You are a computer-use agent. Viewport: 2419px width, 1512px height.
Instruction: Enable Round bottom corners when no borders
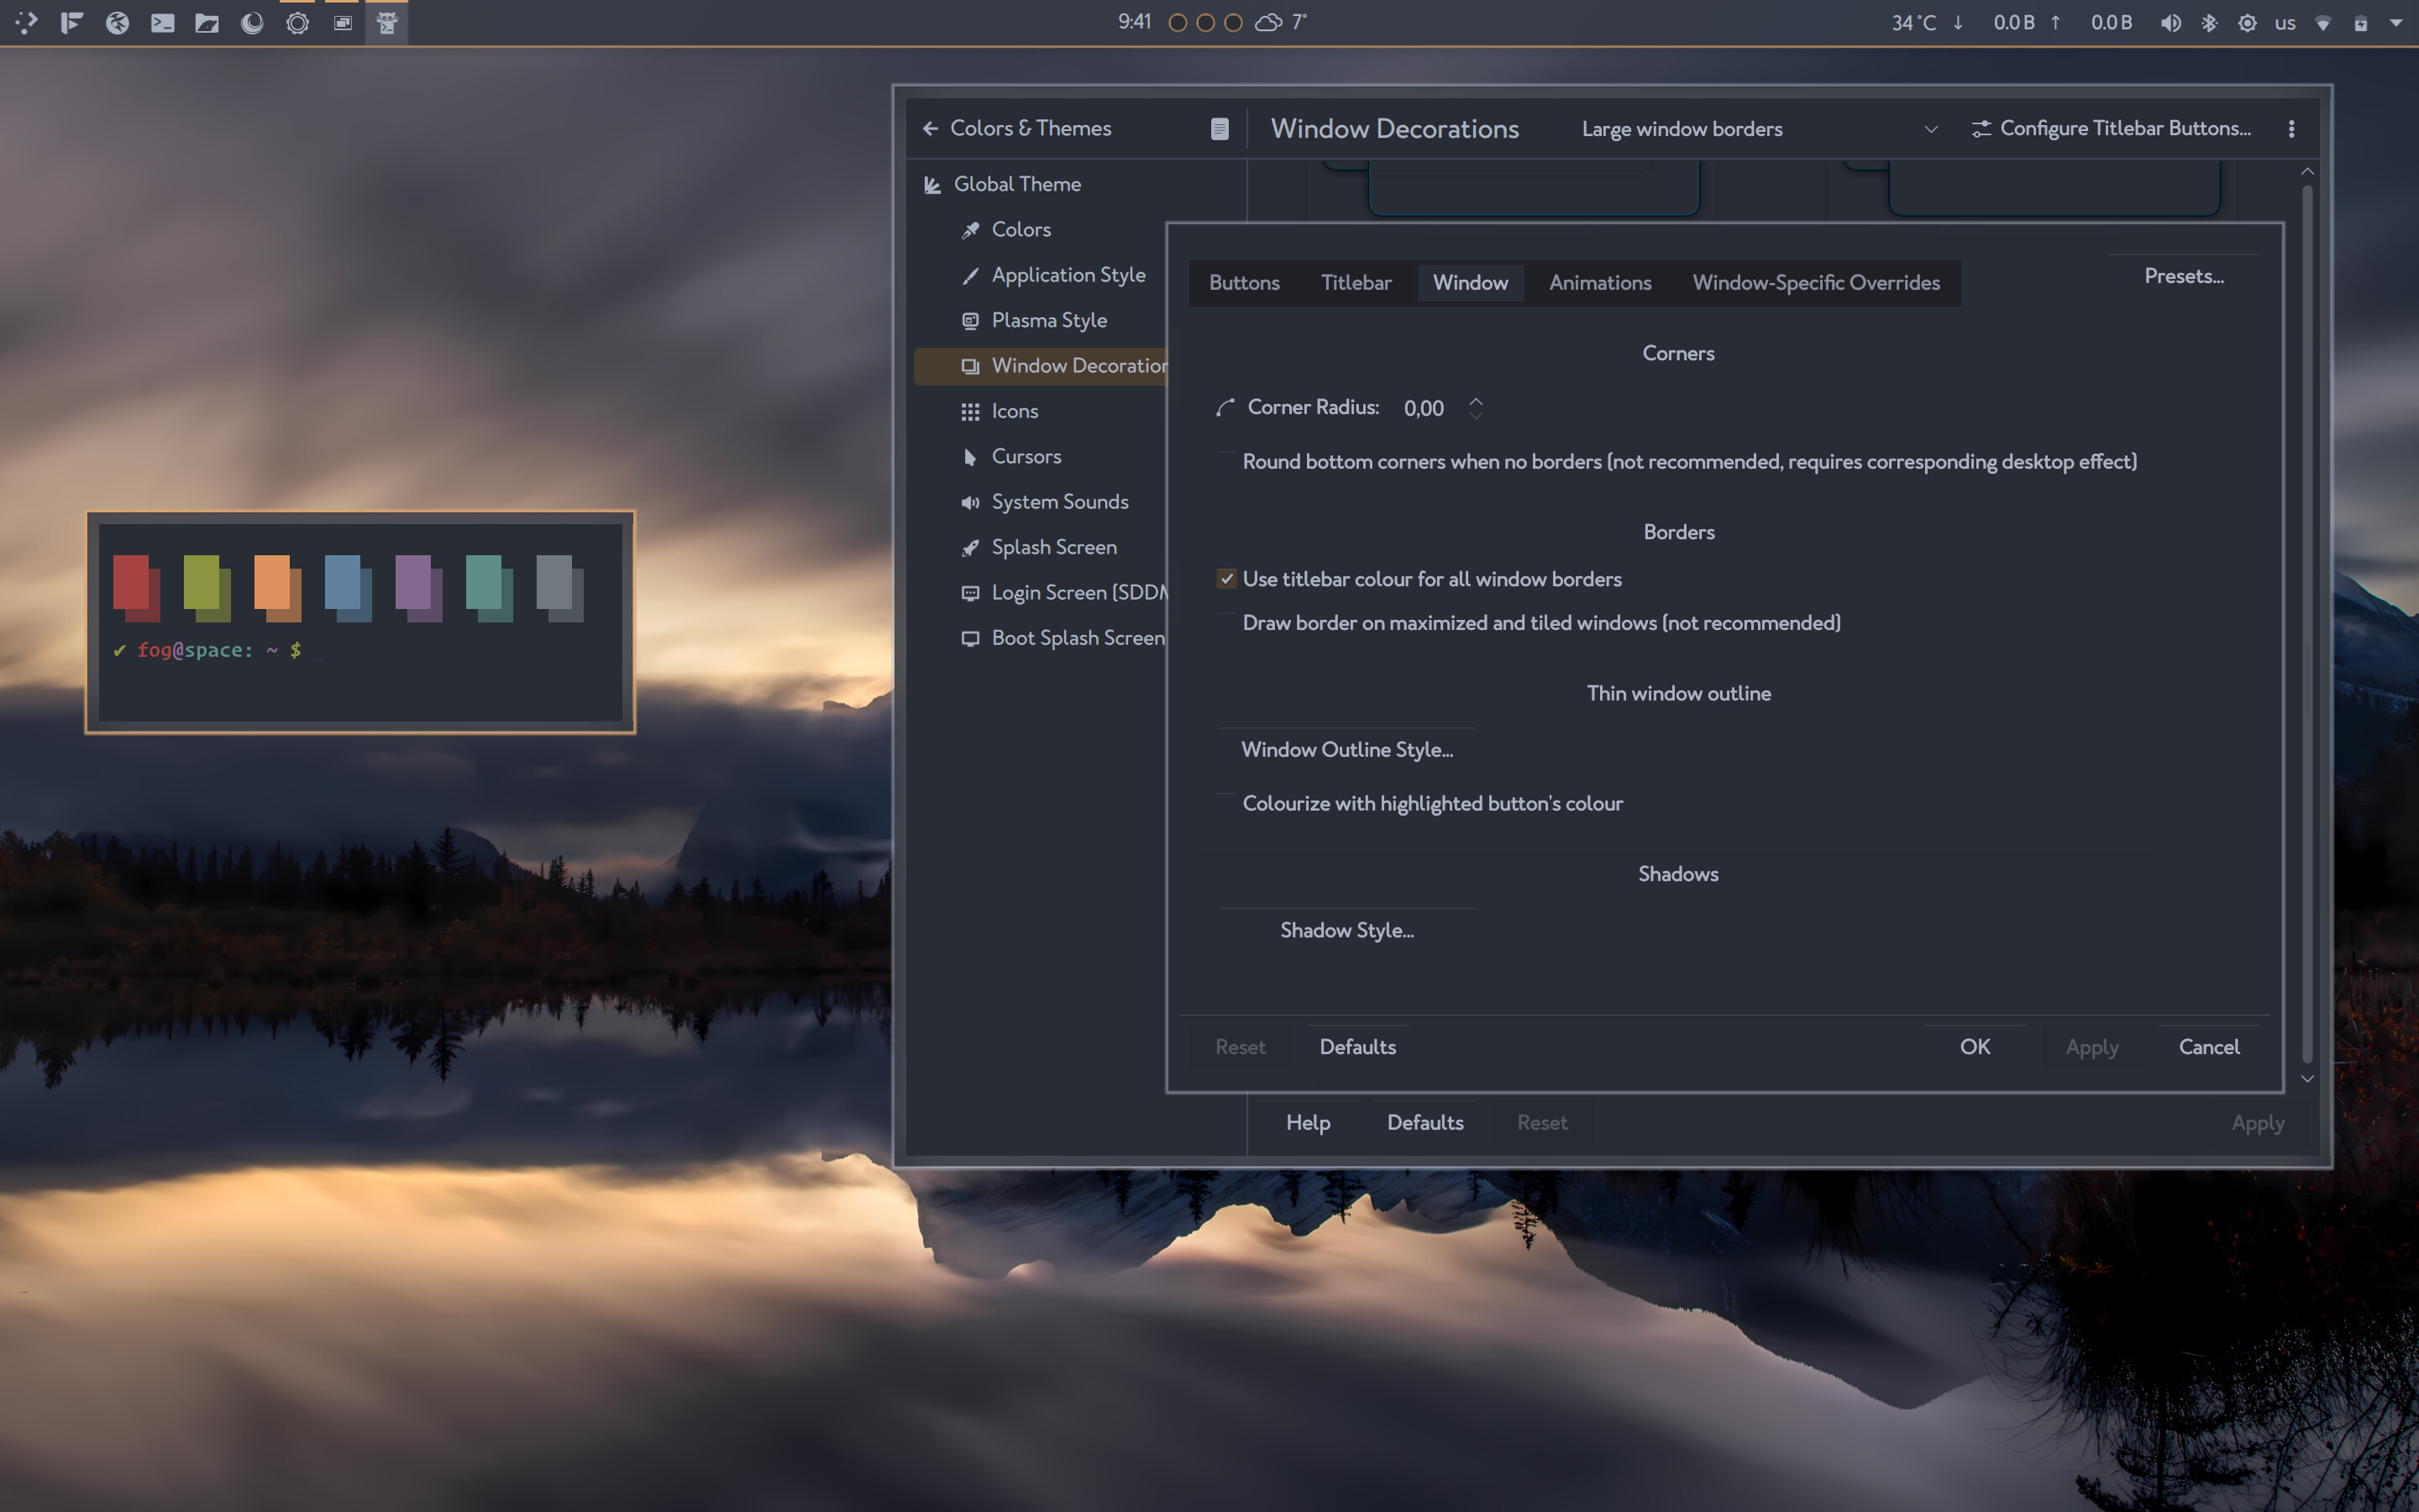click(x=1226, y=461)
